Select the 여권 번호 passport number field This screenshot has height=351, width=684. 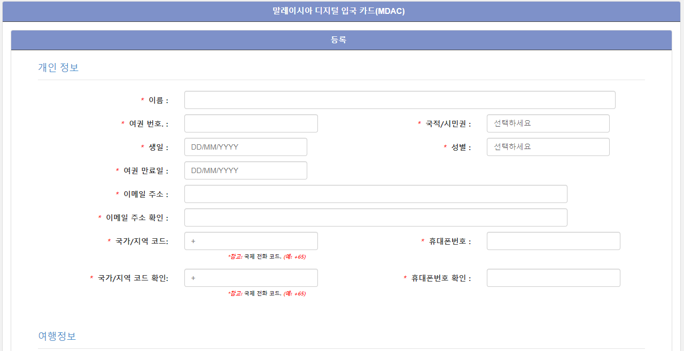click(251, 123)
